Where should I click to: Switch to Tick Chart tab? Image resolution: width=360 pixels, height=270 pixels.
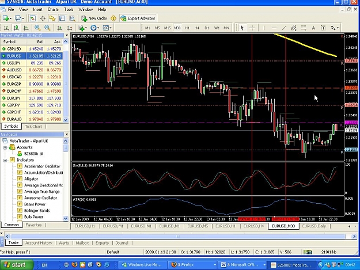pyautogui.click(x=33, y=127)
